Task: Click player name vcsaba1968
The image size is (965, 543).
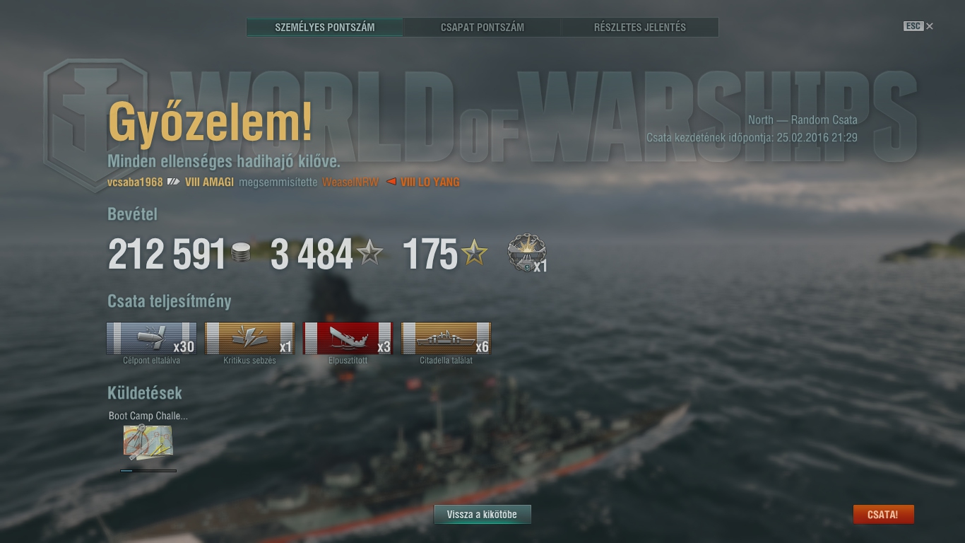Action: click(x=135, y=182)
